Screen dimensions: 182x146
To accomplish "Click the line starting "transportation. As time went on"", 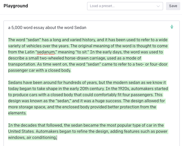I will [x=88, y=64].
